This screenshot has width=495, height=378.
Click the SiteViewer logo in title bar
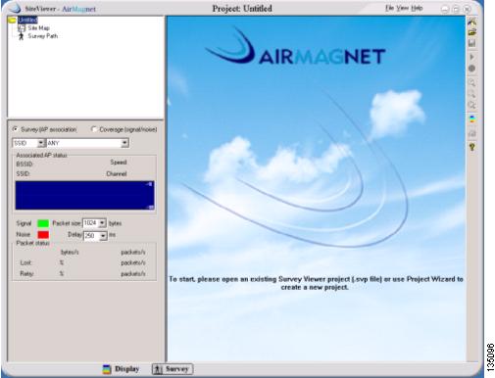click(x=15, y=9)
